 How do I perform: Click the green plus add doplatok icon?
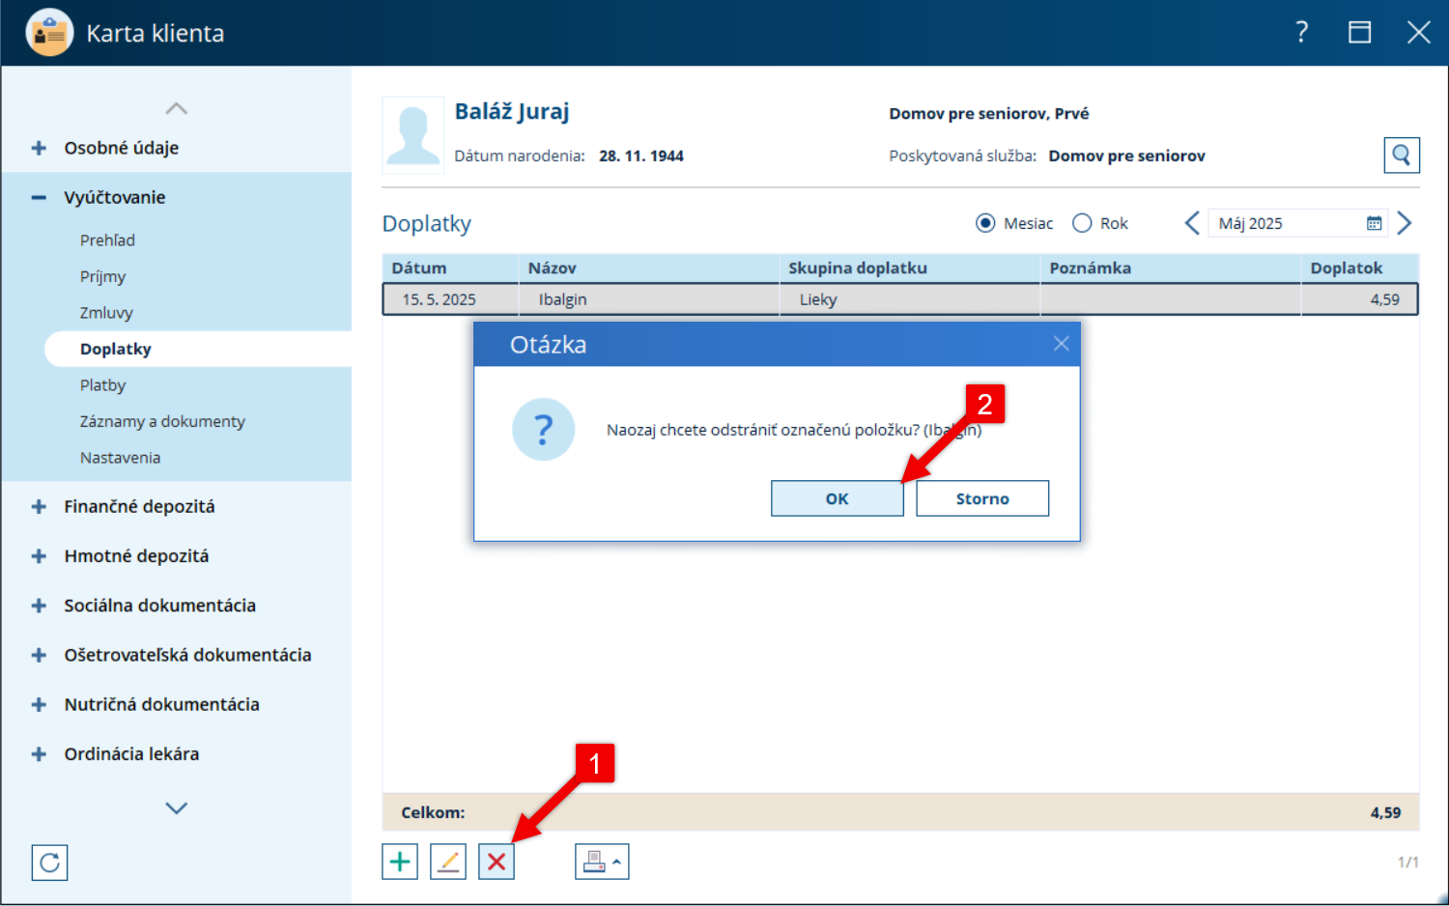pos(400,862)
